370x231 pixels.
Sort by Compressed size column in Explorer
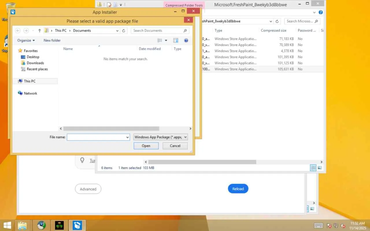273,30
